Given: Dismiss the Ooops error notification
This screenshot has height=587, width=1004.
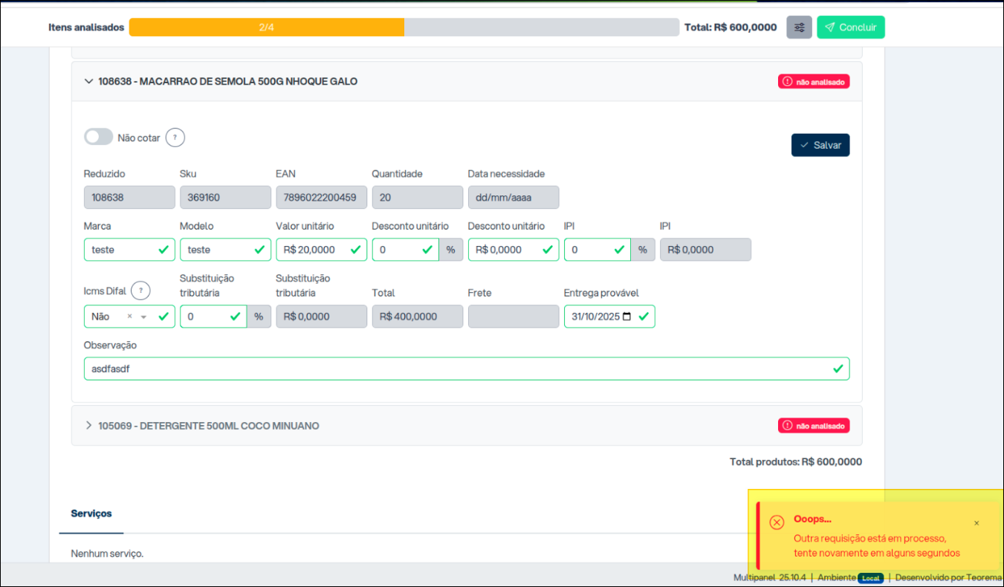Looking at the screenshot, I should [x=977, y=523].
